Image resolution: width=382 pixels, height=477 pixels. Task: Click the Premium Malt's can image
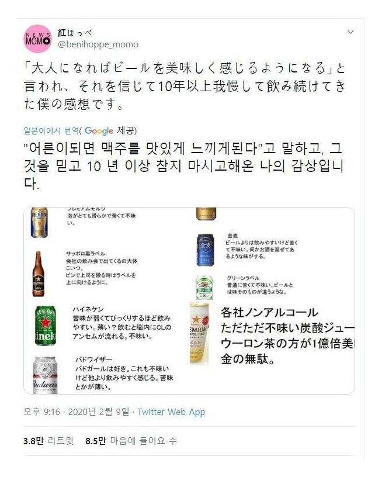(39, 223)
